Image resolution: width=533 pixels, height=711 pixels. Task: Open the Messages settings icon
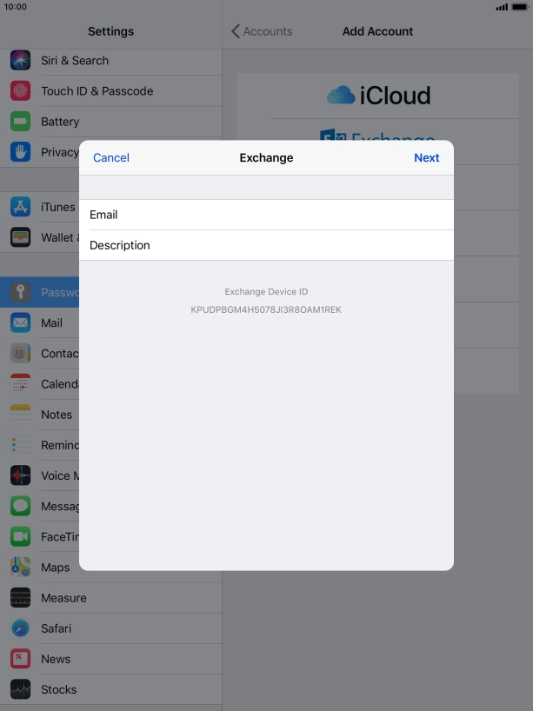point(20,506)
